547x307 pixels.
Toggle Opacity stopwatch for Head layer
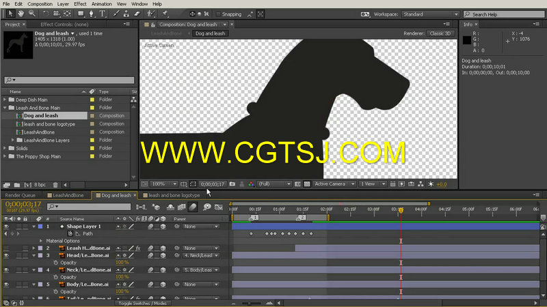55,263
